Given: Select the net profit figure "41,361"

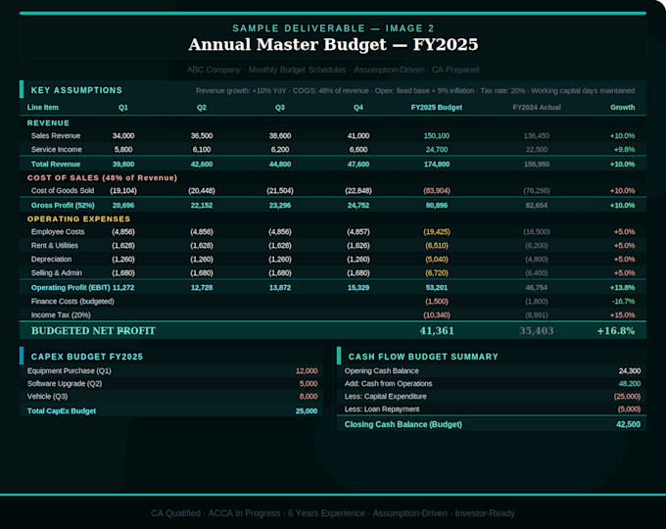Looking at the screenshot, I should [x=437, y=330].
